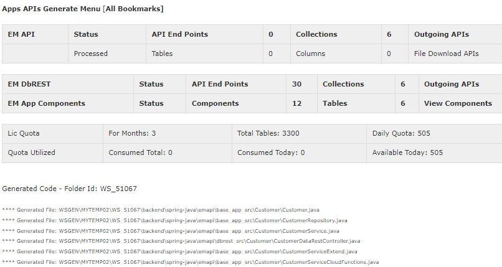This screenshot has height=267, width=502.
Task: Click EM App Components Status link
Action: coord(151,103)
